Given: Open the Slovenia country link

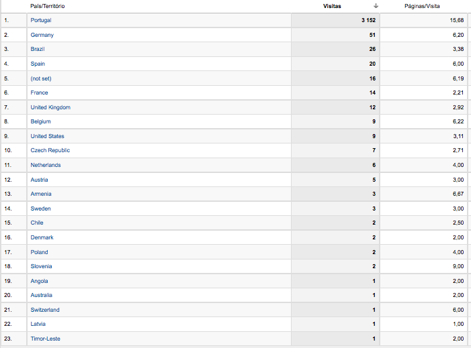Looking at the screenshot, I should [x=41, y=266].
